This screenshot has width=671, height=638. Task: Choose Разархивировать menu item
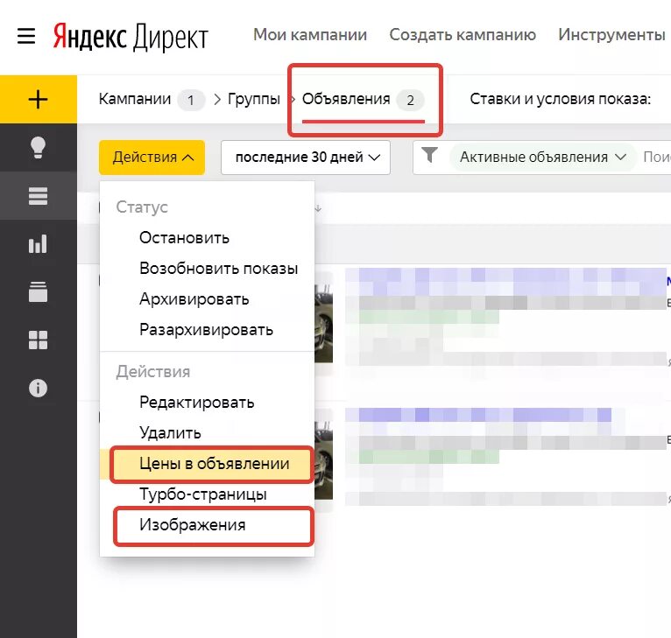pyautogui.click(x=206, y=330)
